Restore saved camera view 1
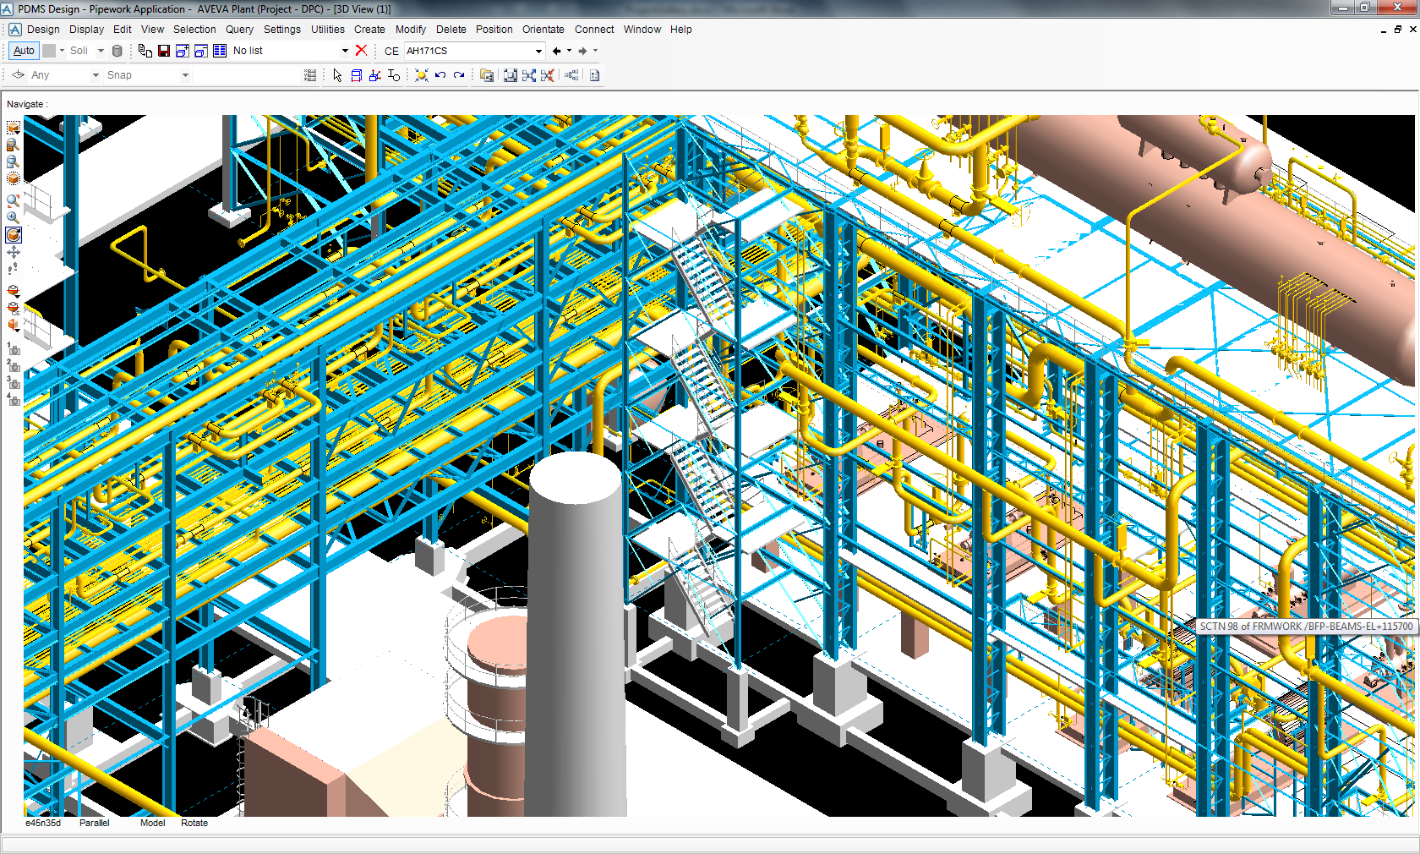 (x=14, y=348)
